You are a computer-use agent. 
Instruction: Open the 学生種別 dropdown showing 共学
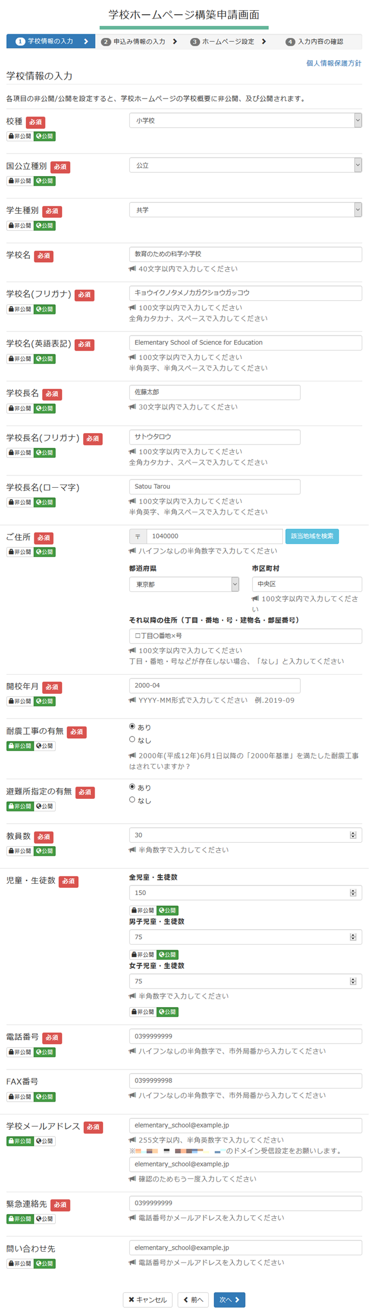245,210
